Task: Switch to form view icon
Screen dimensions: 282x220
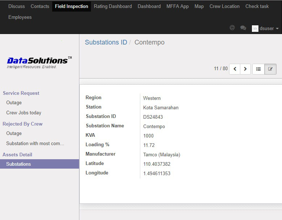Action: (x=270, y=69)
